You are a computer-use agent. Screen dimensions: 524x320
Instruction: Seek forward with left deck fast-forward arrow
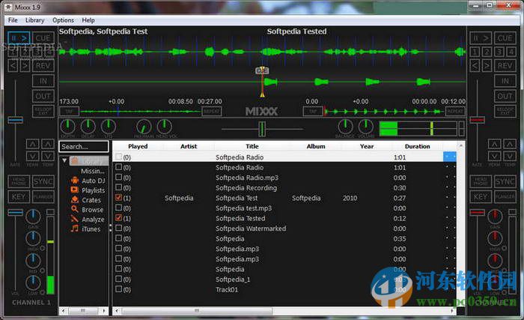pos(25,66)
